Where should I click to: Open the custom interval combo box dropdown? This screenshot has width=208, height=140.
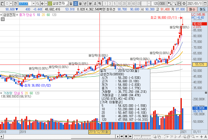pyautogui.click(x=149, y=3)
